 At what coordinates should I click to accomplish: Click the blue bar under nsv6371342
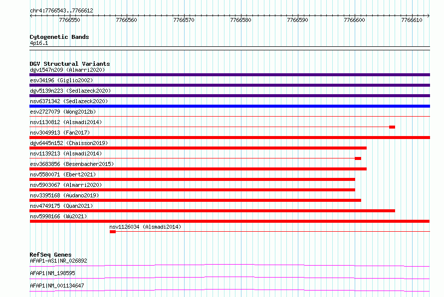[x=229, y=106]
